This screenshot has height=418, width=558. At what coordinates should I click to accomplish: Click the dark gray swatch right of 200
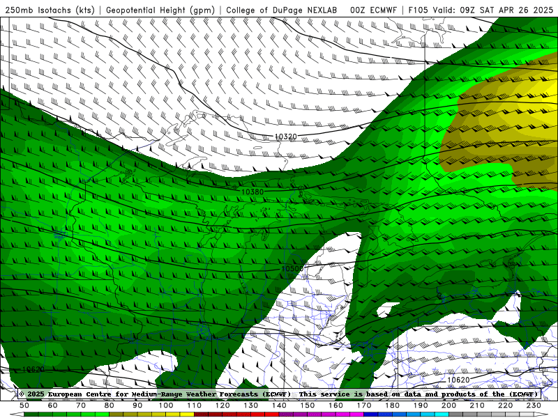[x=456, y=415]
